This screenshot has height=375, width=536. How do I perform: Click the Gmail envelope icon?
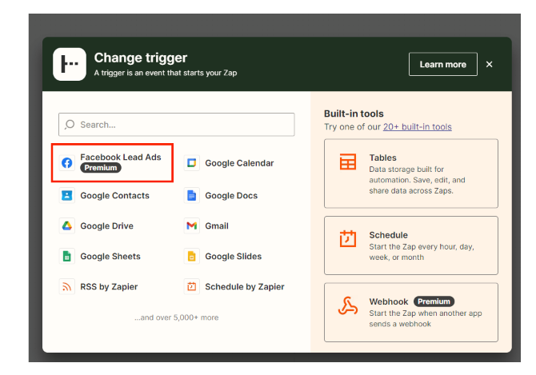192,225
